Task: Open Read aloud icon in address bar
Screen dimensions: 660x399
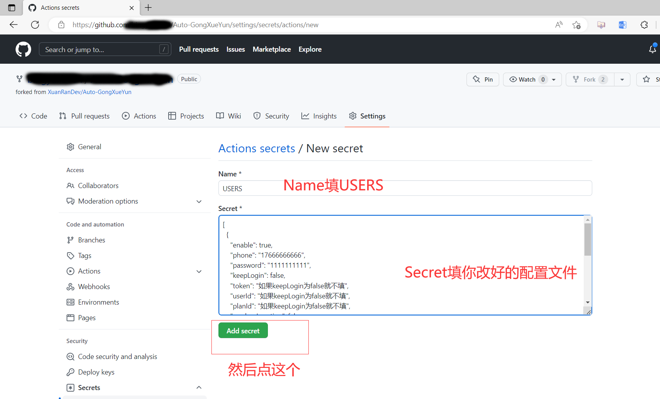Action: (559, 25)
